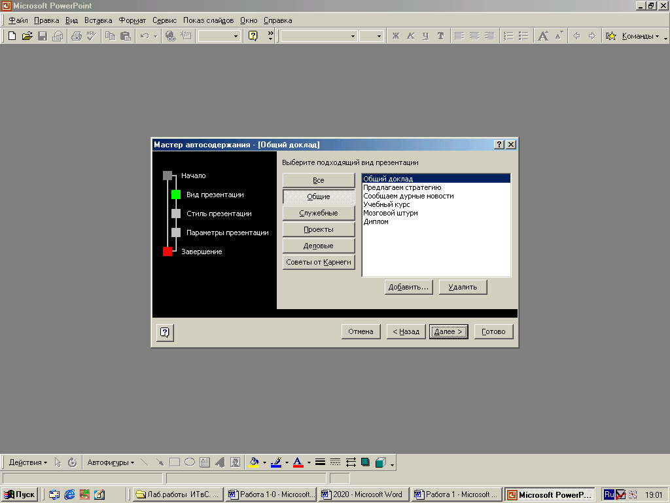
Task: Expand Undo history dropdown arrow
Action: 155,37
